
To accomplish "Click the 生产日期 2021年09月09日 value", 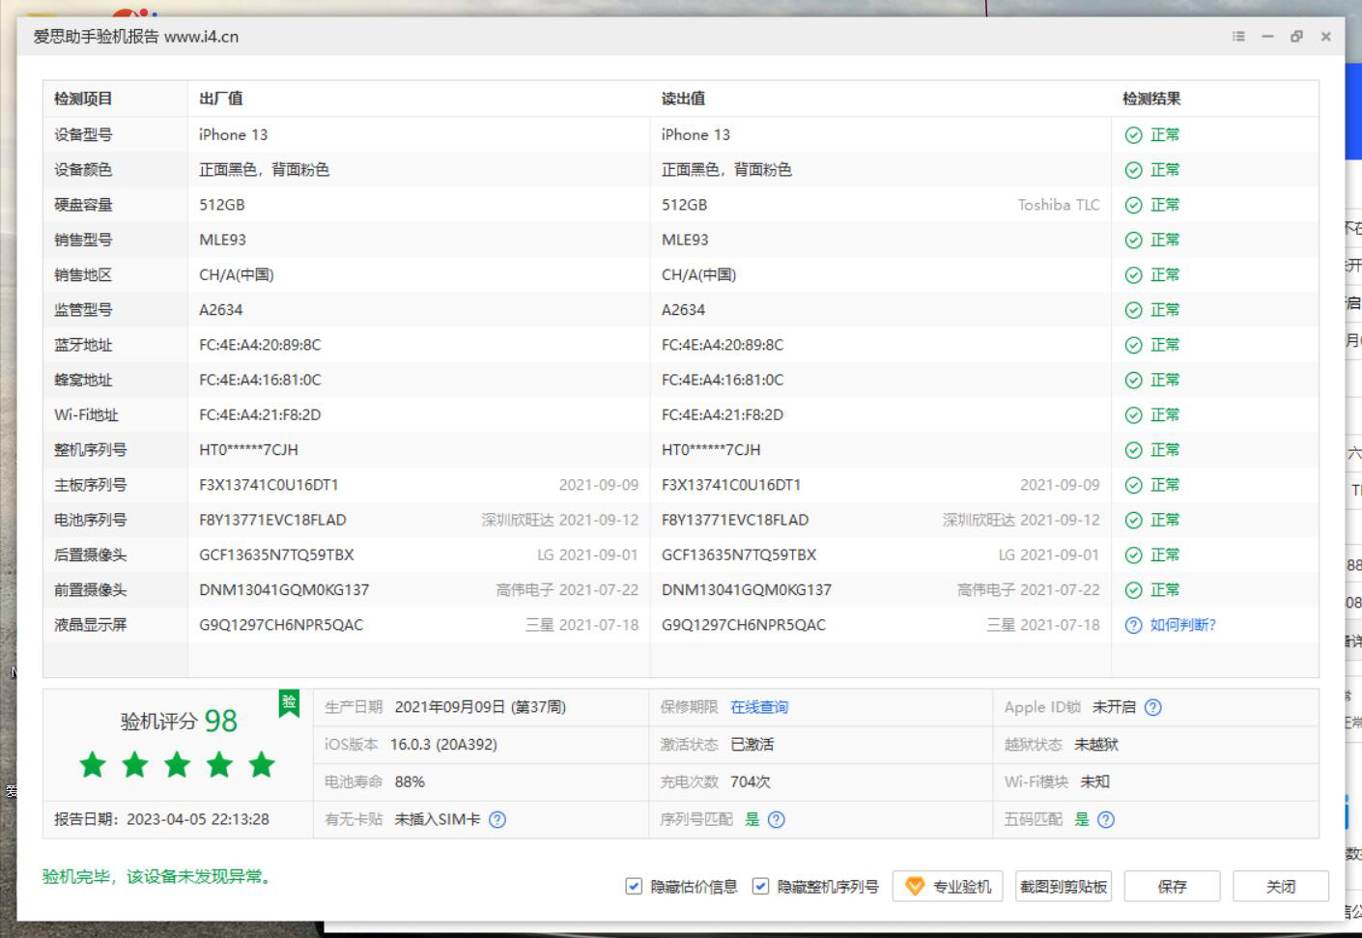I will 480,707.
